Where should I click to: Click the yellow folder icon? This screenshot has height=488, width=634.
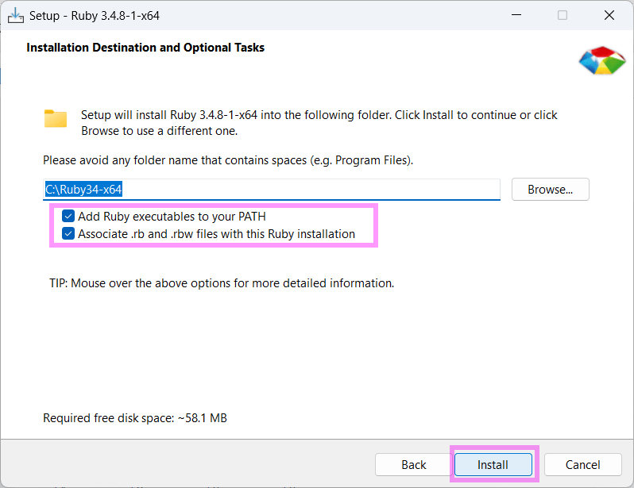point(56,119)
